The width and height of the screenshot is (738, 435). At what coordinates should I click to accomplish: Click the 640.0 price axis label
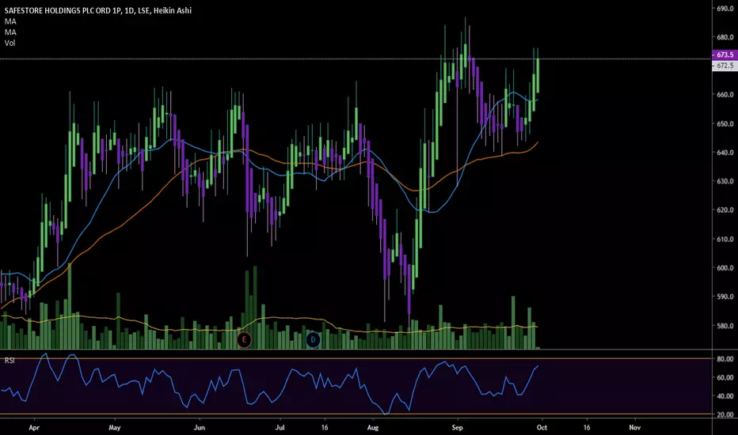pyautogui.click(x=725, y=153)
